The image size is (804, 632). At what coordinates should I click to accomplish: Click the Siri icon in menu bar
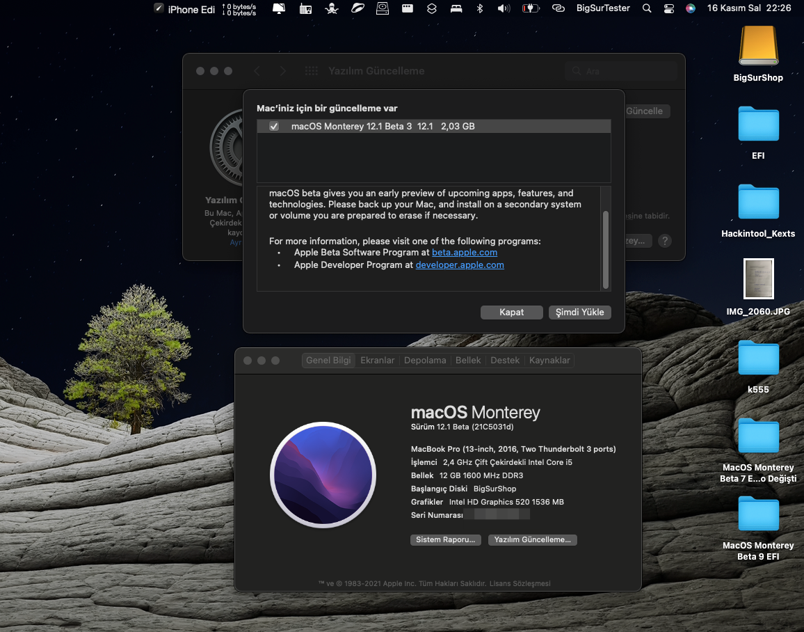tap(690, 8)
